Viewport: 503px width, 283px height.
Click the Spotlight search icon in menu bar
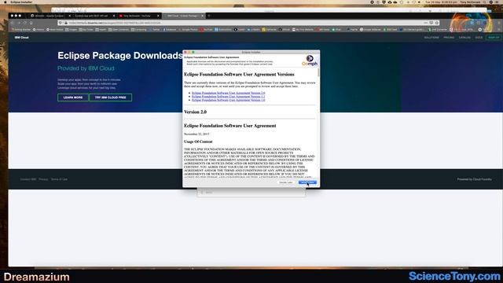tap(485, 2)
